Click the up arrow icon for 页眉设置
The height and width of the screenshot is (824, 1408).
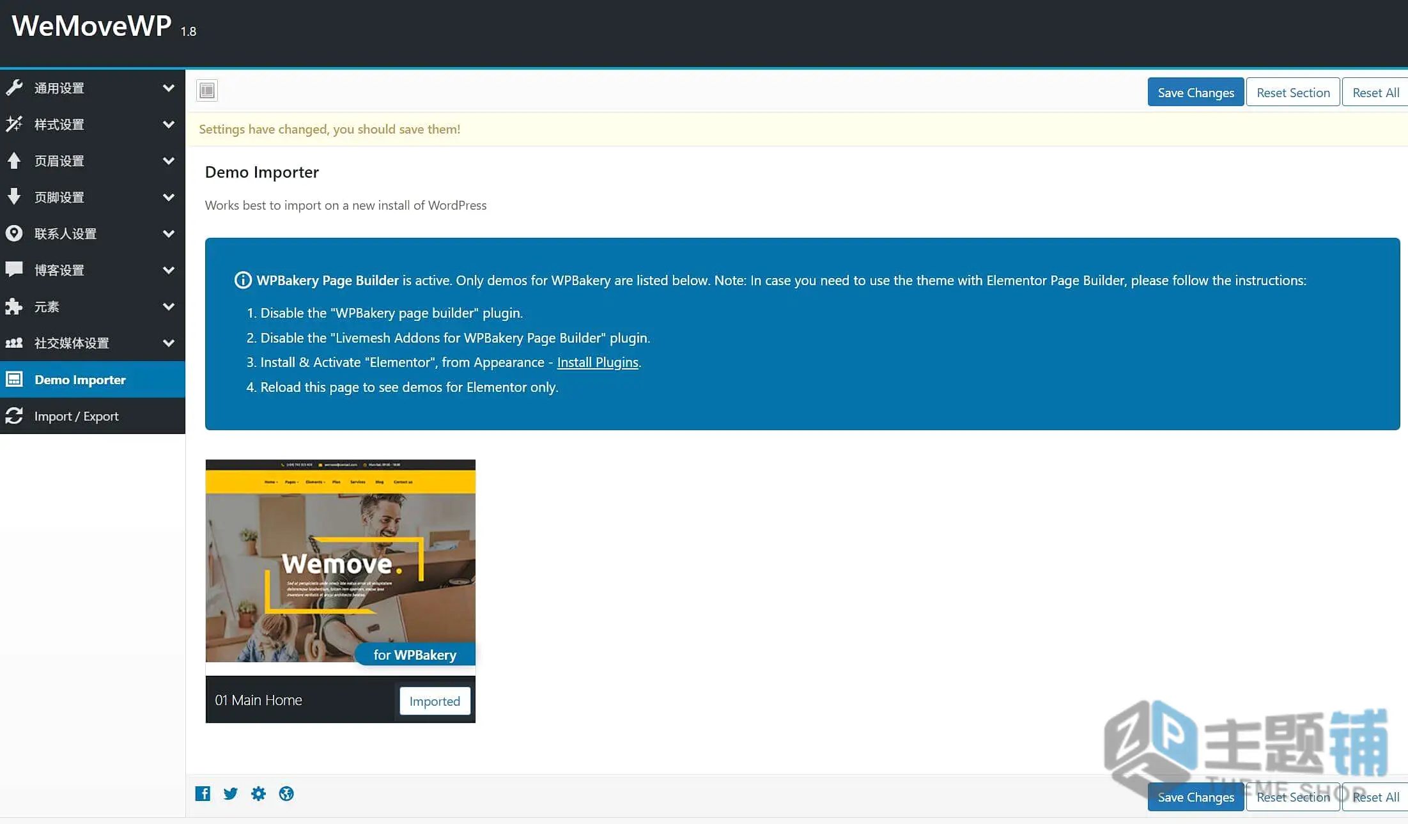click(x=14, y=160)
